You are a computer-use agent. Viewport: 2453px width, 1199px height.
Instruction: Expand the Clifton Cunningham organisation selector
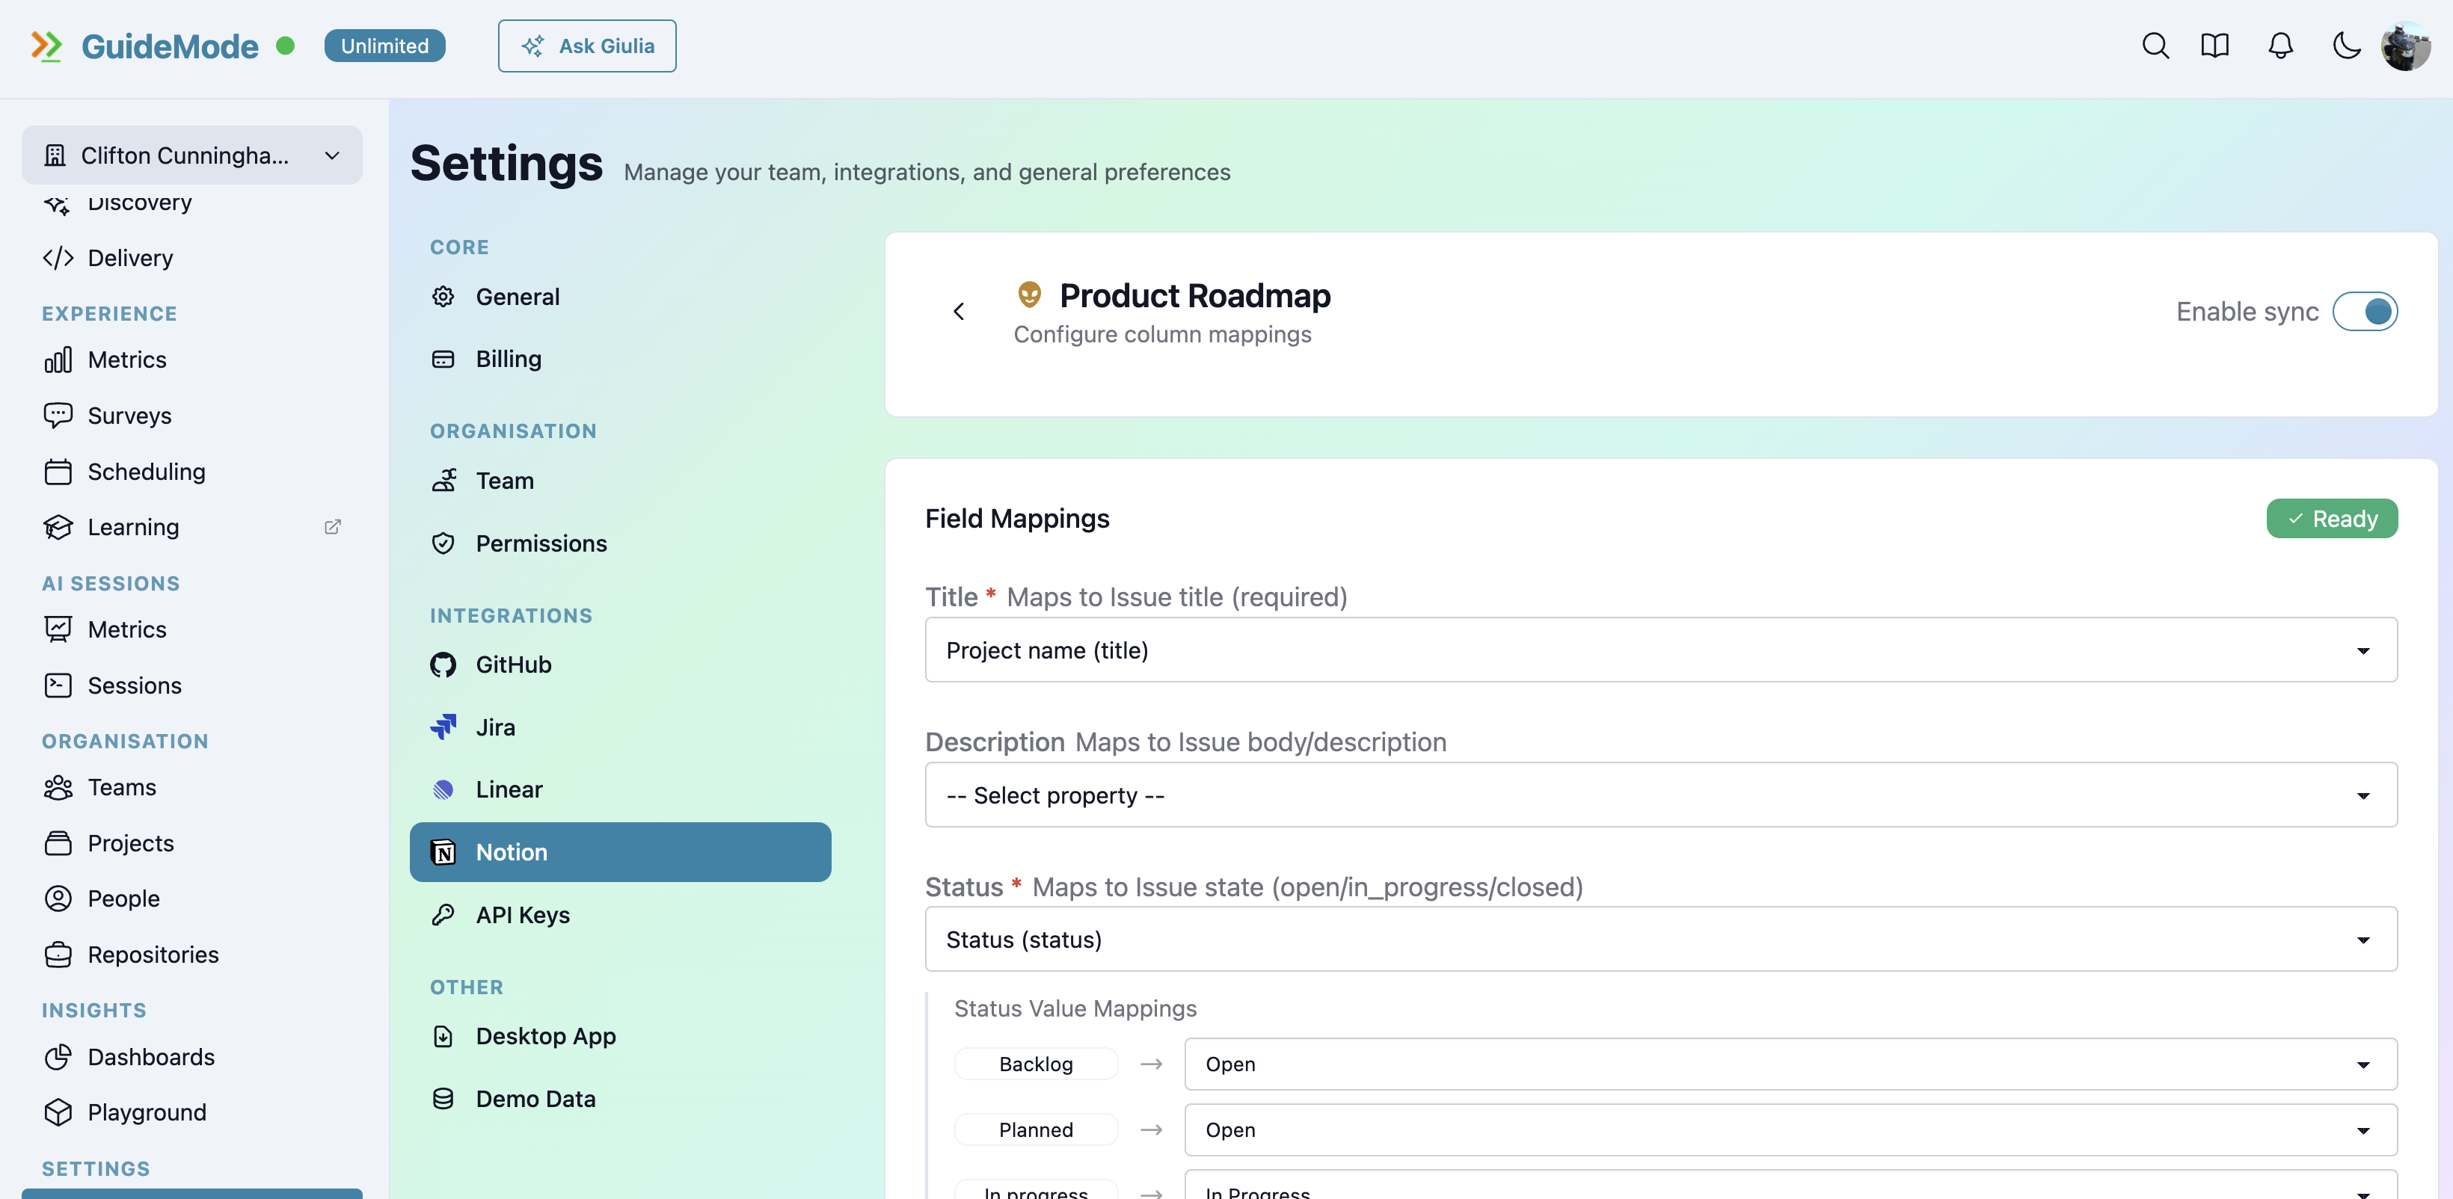(x=191, y=155)
